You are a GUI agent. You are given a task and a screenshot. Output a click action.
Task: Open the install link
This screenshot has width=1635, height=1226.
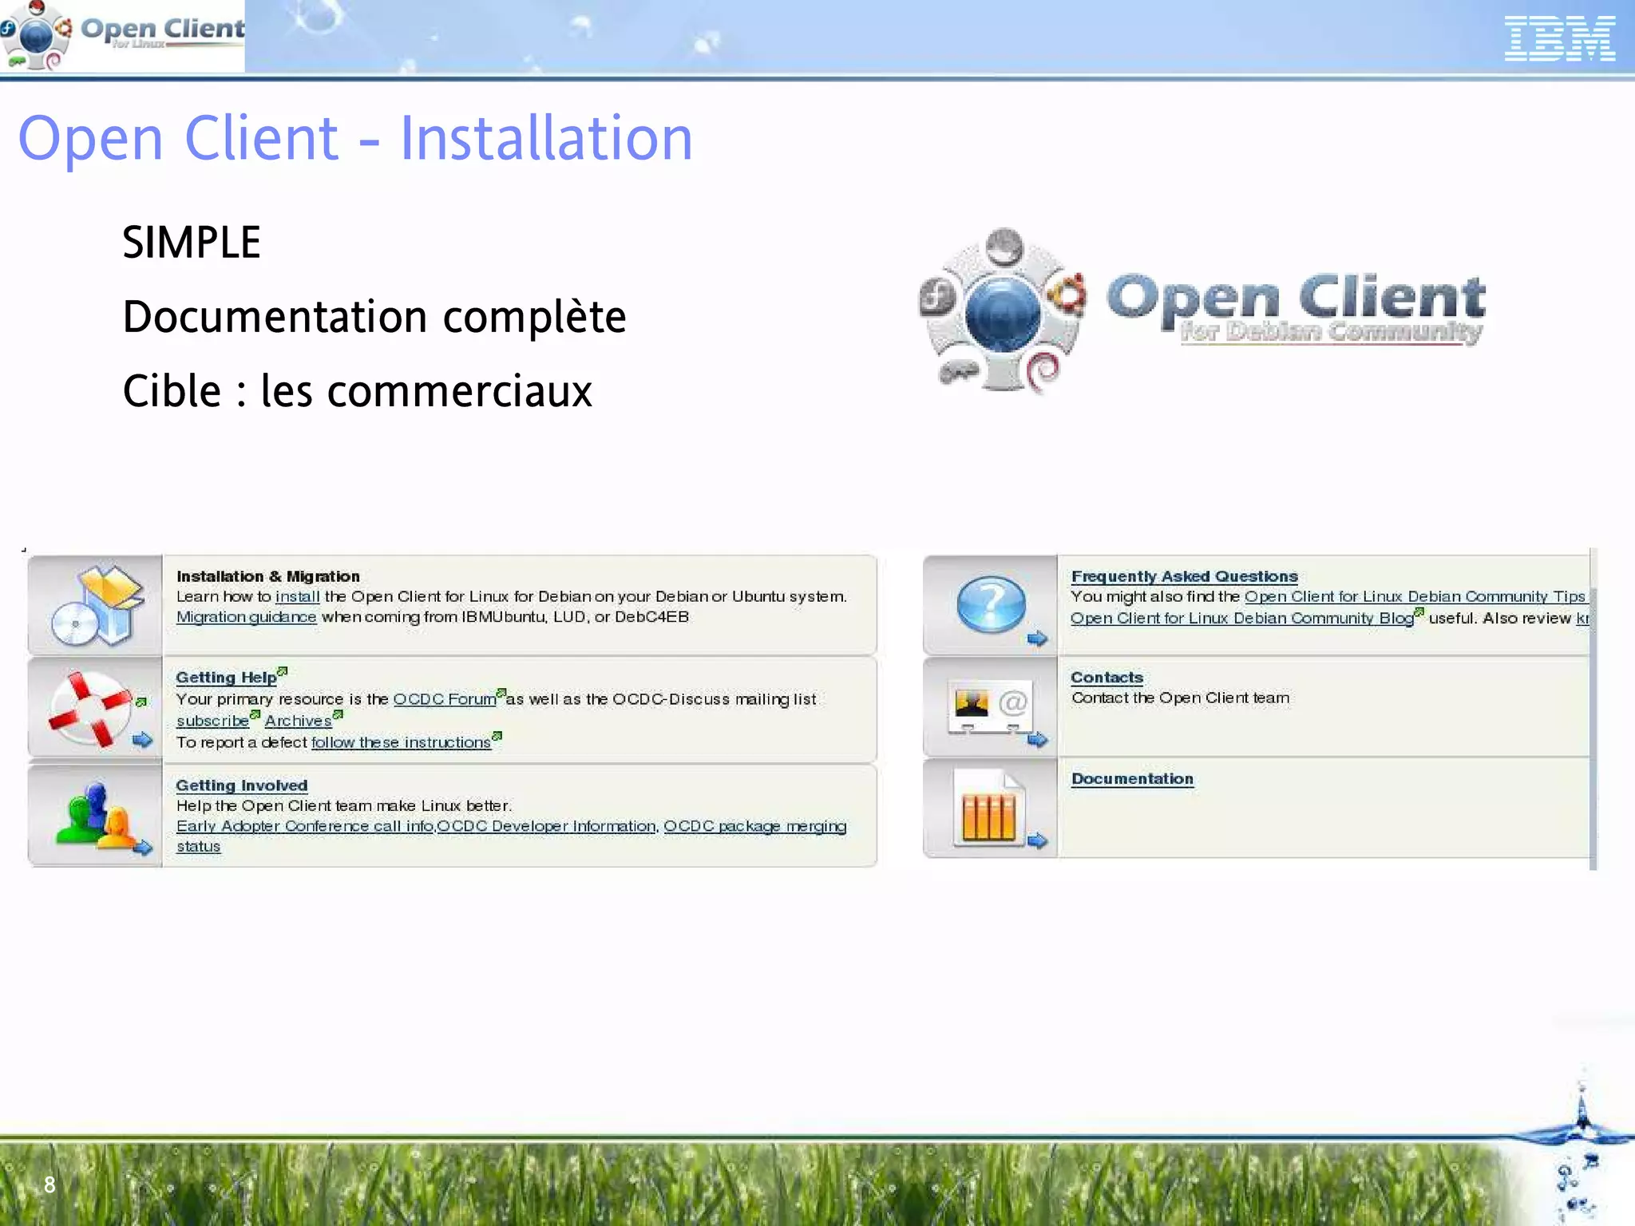click(x=297, y=596)
